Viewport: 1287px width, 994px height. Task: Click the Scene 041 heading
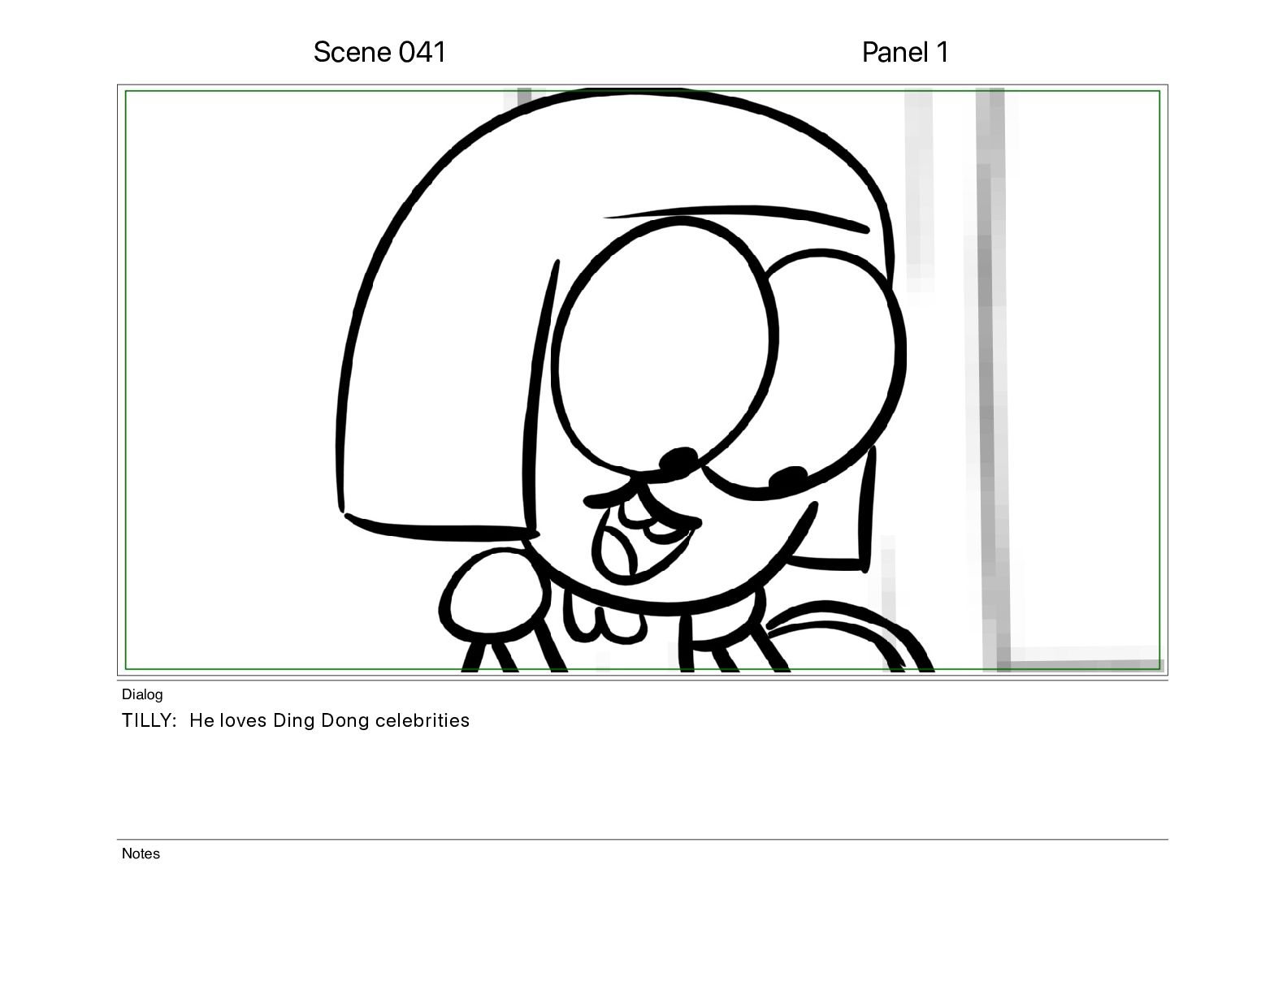[x=379, y=52]
